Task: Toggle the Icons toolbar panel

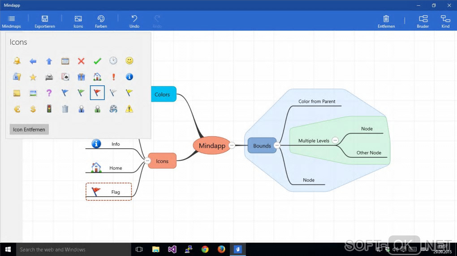Action: (78, 21)
